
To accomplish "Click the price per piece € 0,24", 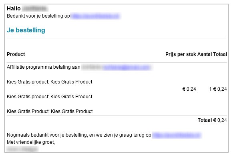I will coord(189,89).
